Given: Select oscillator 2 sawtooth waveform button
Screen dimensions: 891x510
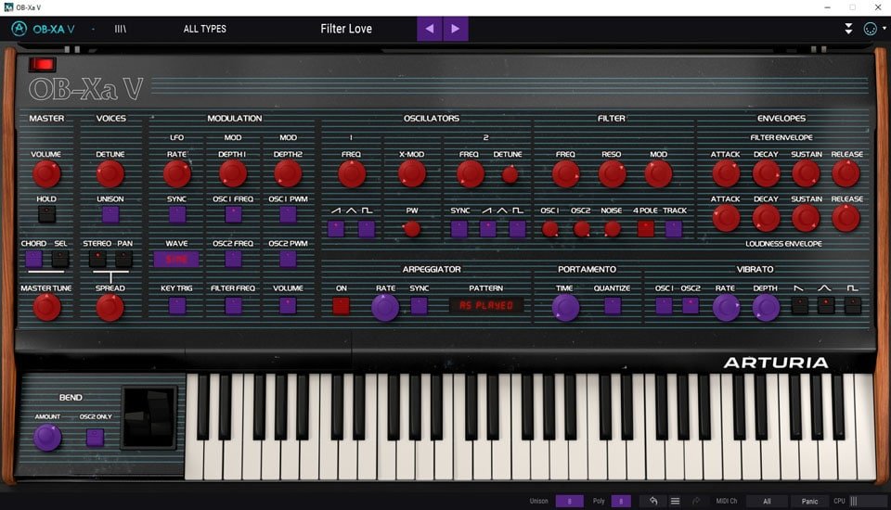Looking at the screenshot, I should tap(487, 229).
